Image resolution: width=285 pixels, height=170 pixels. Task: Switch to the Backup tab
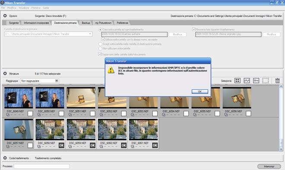86,23
